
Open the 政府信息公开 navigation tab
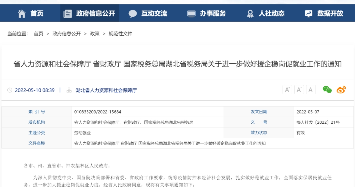point(90,13)
